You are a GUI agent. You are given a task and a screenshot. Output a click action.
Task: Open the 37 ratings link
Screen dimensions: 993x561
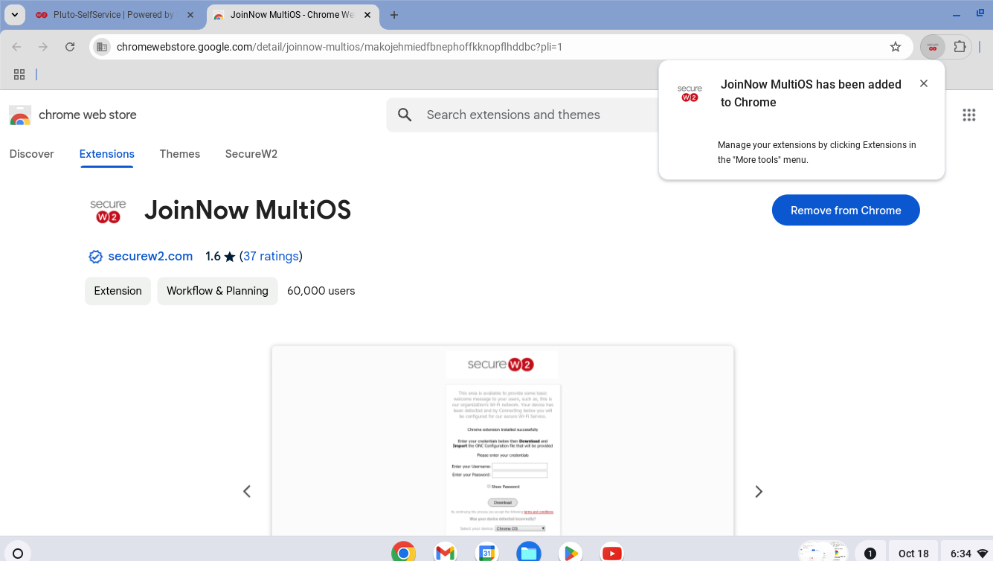pyautogui.click(x=271, y=256)
